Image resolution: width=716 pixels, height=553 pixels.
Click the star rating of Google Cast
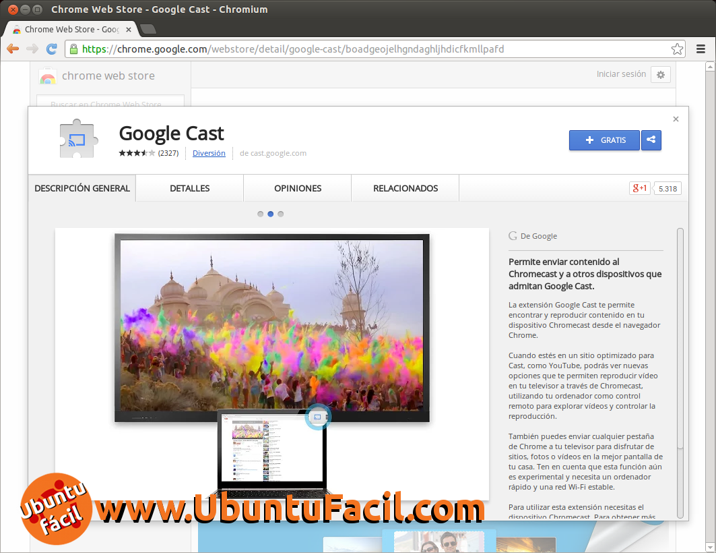[137, 153]
